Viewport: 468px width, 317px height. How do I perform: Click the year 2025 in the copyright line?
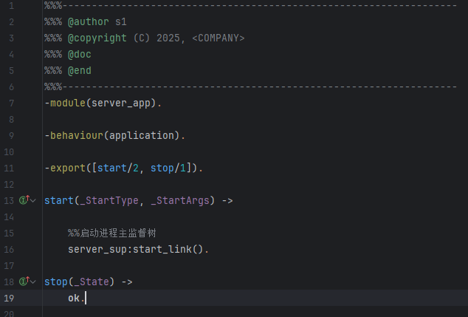pos(168,38)
